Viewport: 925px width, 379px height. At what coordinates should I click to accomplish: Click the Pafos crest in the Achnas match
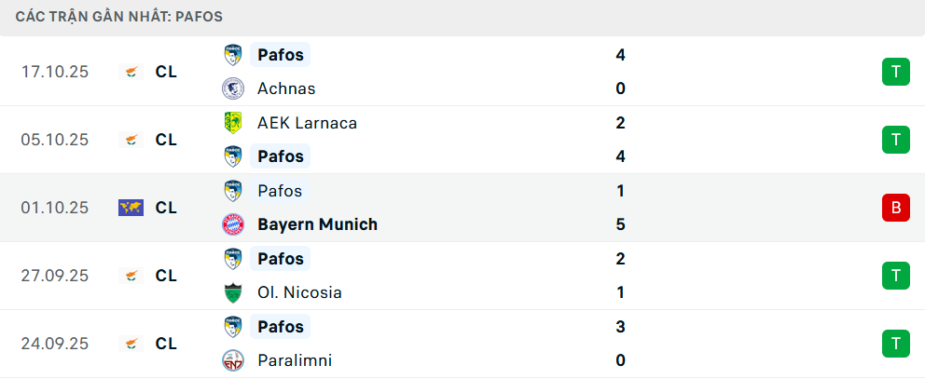coord(232,55)
